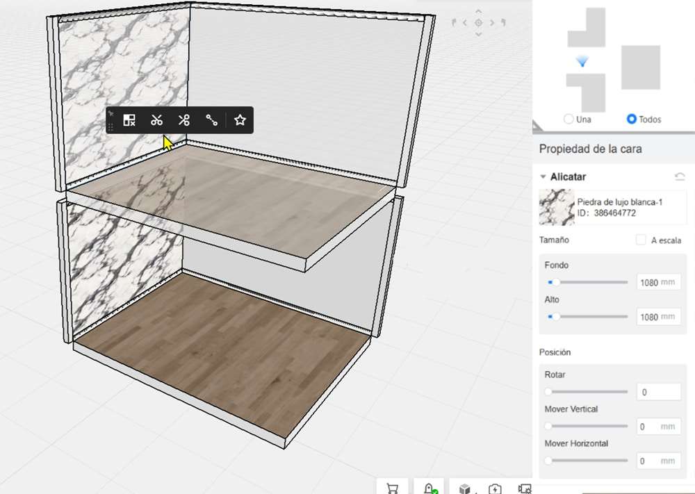Viewport: 695px width, 494px height.
Task: Click the Fondo size slider track
Action: (x=588, y=282)
